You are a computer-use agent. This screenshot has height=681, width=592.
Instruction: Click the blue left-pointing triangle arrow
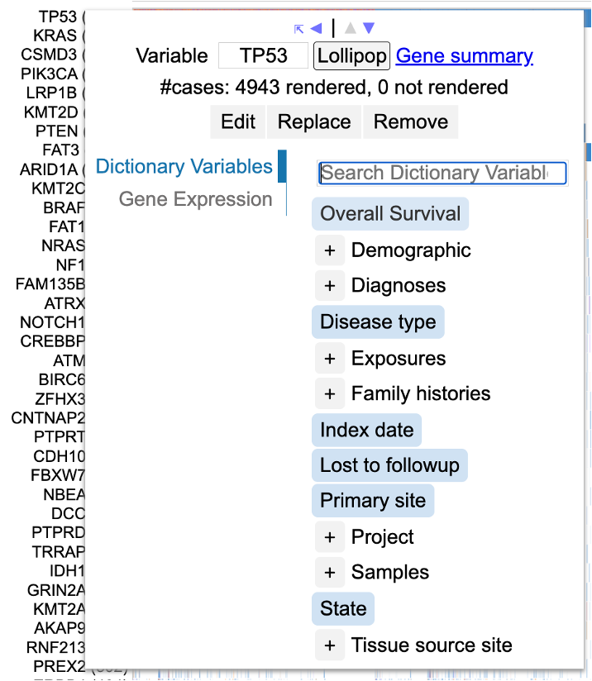[x=316, y=29]
